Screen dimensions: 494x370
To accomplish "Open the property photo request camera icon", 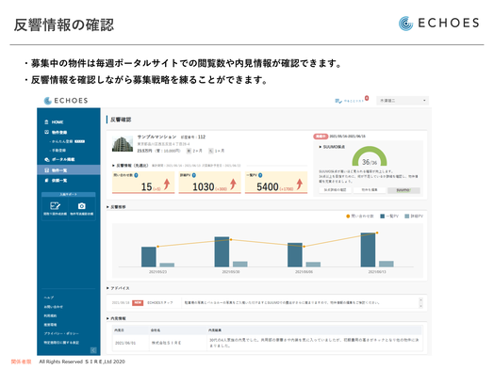I will (82, 206).
